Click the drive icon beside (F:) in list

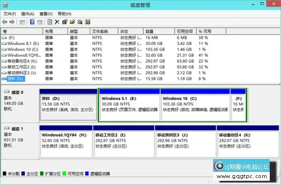click(x=4, y=38)
